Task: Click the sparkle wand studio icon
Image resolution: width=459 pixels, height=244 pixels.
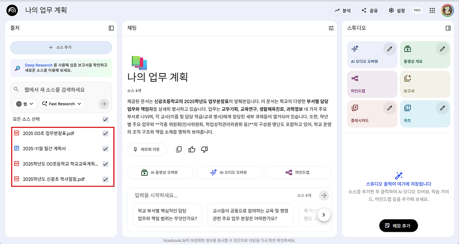Action: pos(399,176)
